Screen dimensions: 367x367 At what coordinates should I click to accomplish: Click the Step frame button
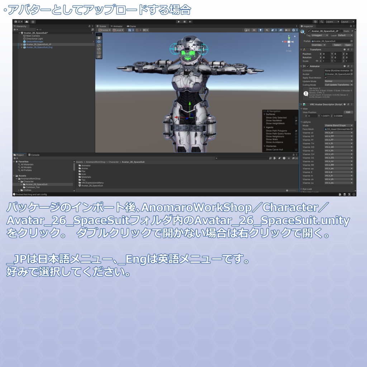pyautogui.click(x=190, y=22)
